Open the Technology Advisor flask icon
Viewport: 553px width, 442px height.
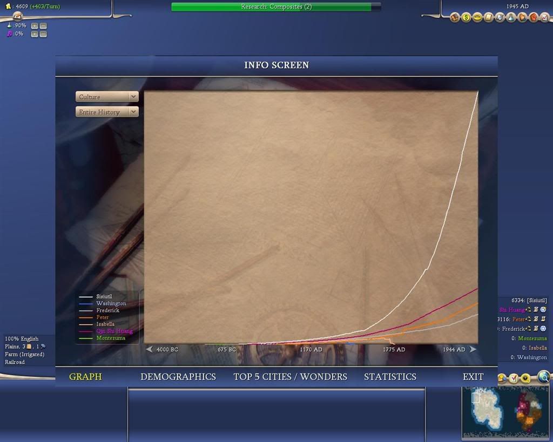tap(511, 17)
